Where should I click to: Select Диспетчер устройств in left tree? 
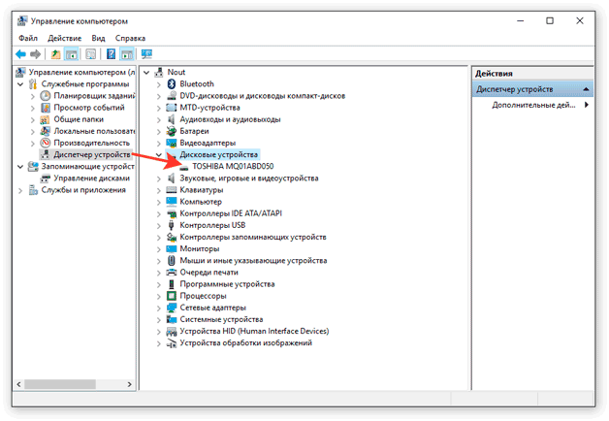pos(92,154)
